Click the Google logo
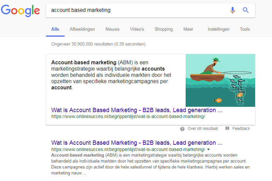Screen dimensions: 272x181 coord(21,11)
